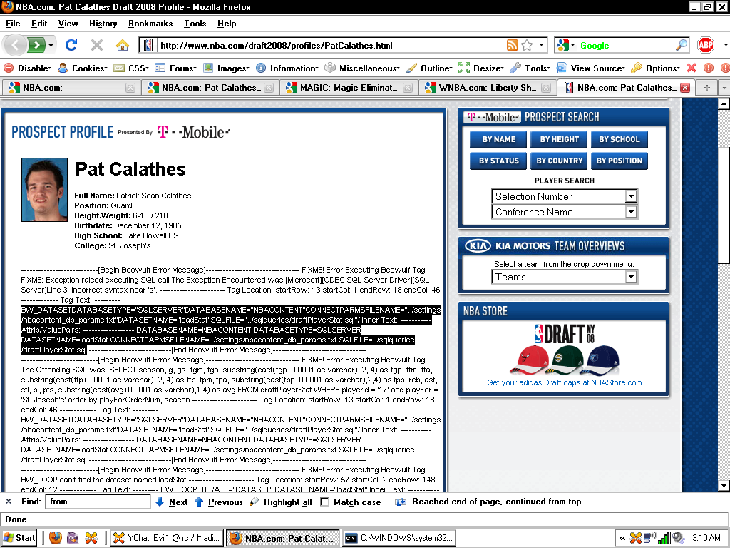The image size is (730, 548).
Task: Click the volume icon in system tray
Action: coord(678,538)
